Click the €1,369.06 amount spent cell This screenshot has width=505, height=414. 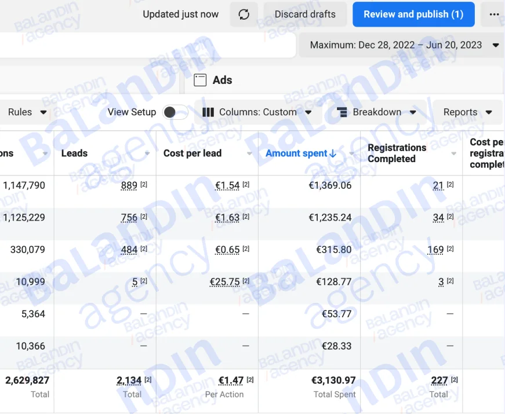(330, 186)
